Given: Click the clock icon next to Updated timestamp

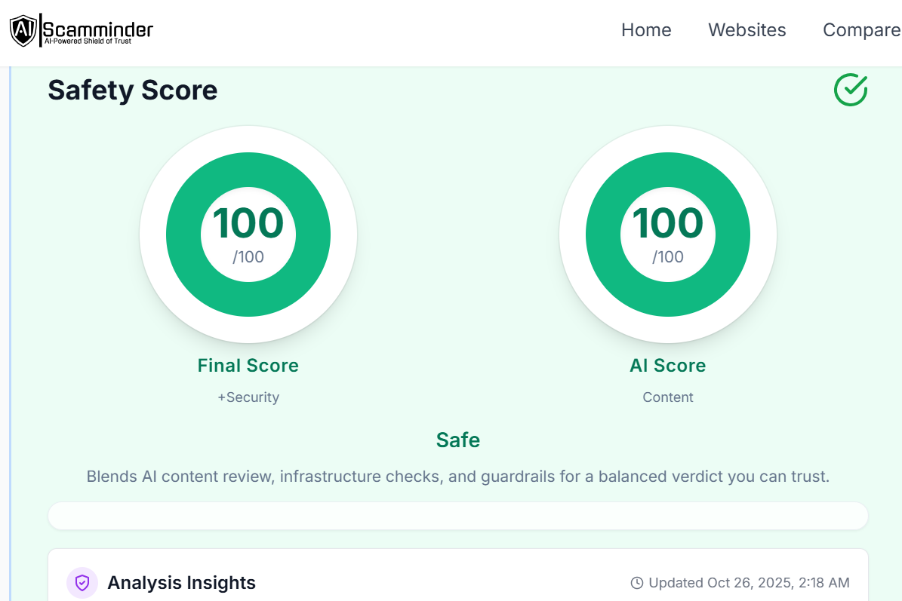Looking at the screenshot, I should click(637, 583).
